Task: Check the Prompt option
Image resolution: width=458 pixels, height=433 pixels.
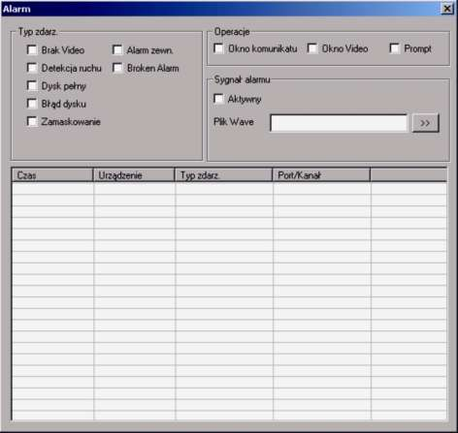Action: (395, 48)
